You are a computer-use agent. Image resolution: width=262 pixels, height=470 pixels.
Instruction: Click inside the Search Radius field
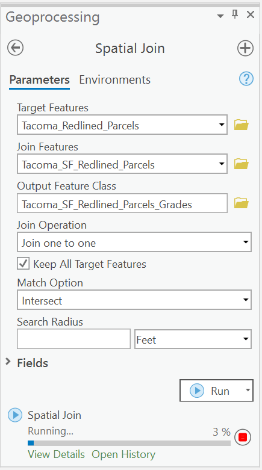coord(73,339)
